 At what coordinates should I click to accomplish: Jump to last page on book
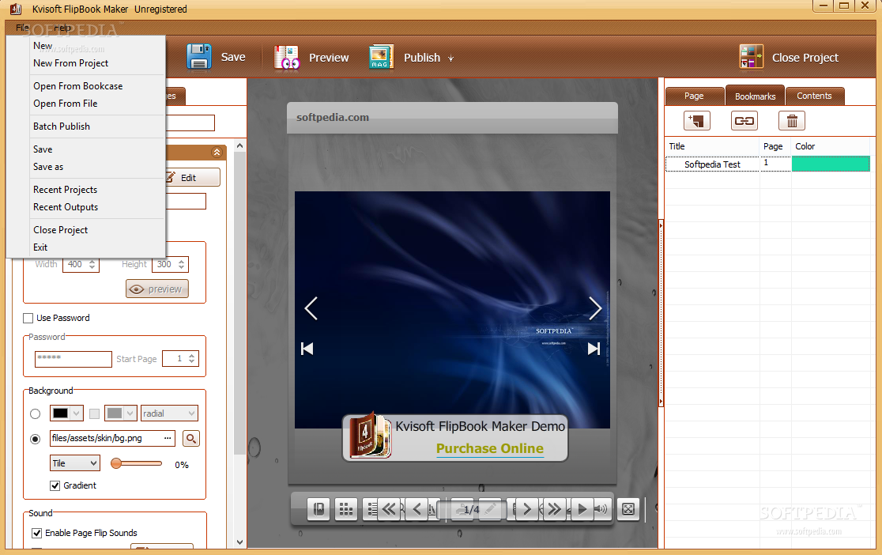click(x=594, y=349)
